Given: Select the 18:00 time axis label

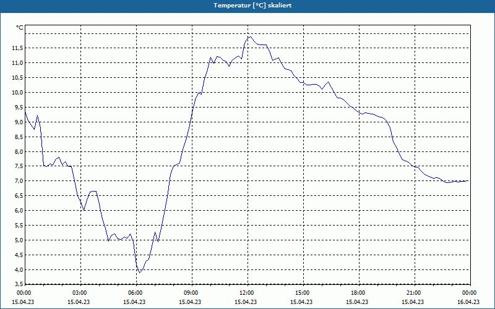Looking at the screenshot, I should [x=358, y=293].
